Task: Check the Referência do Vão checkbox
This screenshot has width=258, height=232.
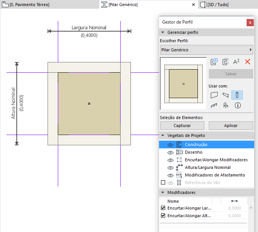Action: pyautogui.click(x=163, y=182)
